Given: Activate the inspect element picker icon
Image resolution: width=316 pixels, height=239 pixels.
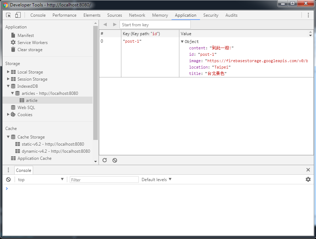Looking at the screenshot, I should point(9,15).
